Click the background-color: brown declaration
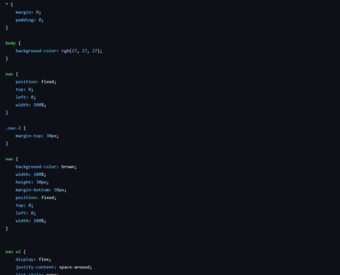Viewport: 340px width, 275px height. click(46, 167)
